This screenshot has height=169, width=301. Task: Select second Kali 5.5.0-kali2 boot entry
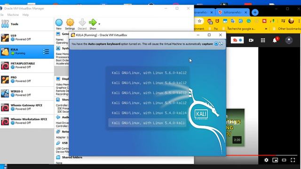point(149,103)
